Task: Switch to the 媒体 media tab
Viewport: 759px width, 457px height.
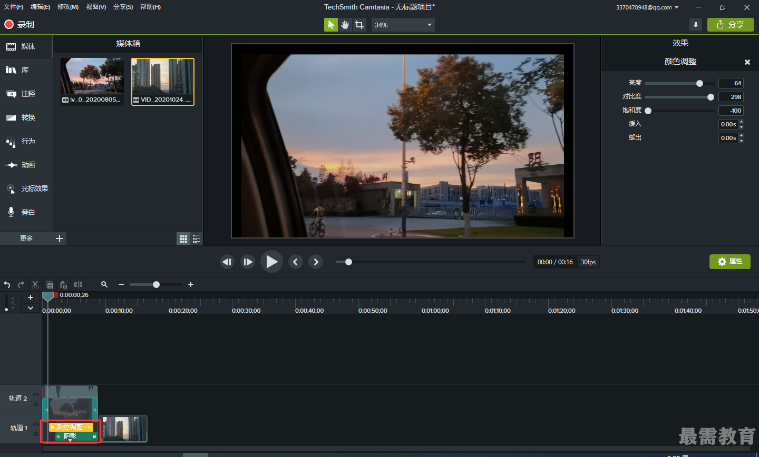Action: 26,46
